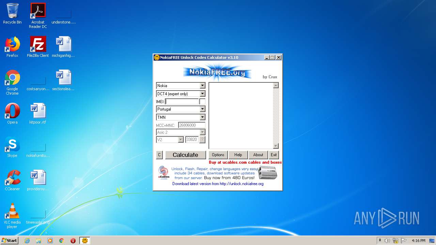Open Internet Explorer from taskbar
436x245 pixels.
pyautogui.click(x=27, y=241)
